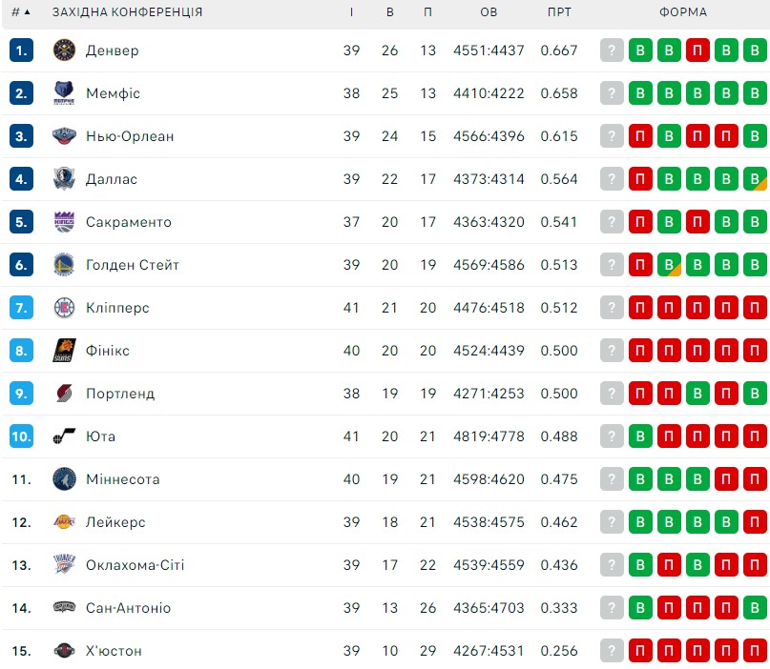This screenshot has height=669, width=770.
Task: Click the gray ? badge for Юта
Action: (x=612, y=436)
